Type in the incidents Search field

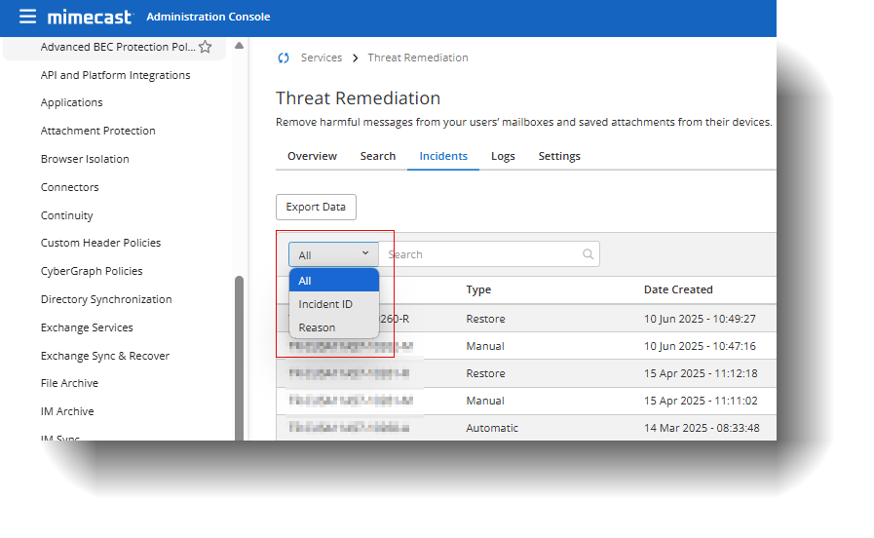click(x=482, y=254)
